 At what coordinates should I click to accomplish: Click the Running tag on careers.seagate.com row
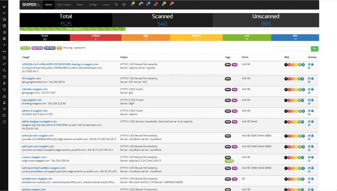click(x=229, y=161)
